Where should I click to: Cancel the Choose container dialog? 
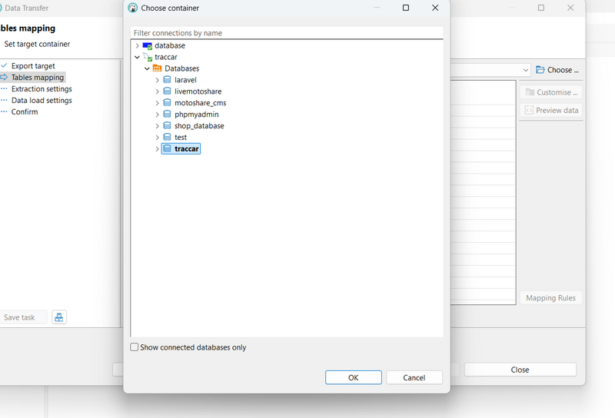(x=414, y=377)
